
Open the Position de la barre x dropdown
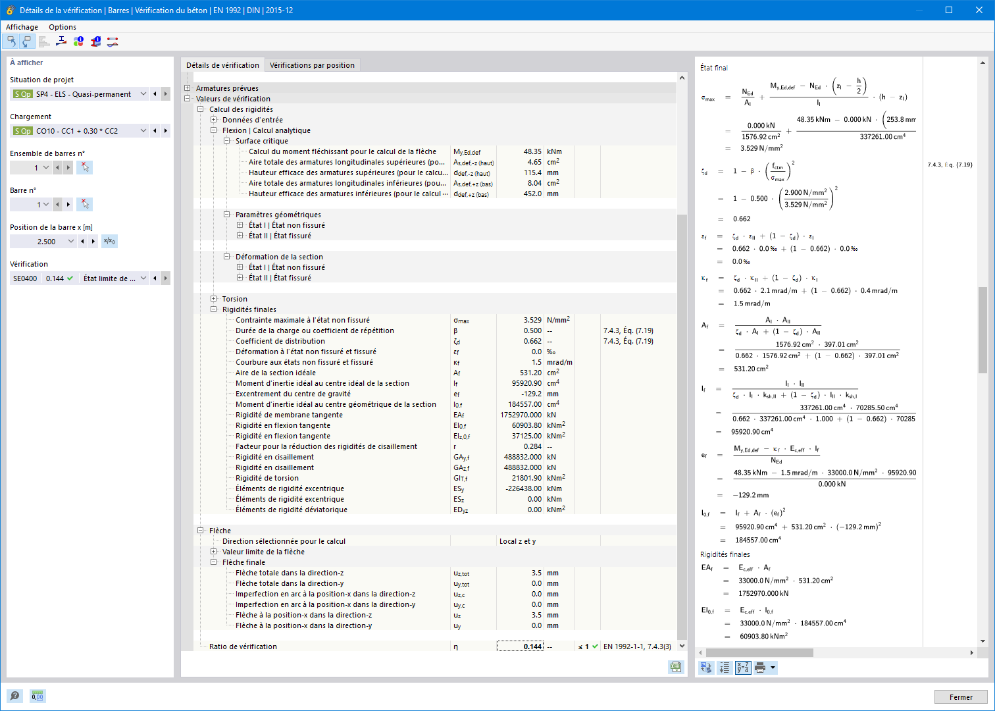pos(71,242)
